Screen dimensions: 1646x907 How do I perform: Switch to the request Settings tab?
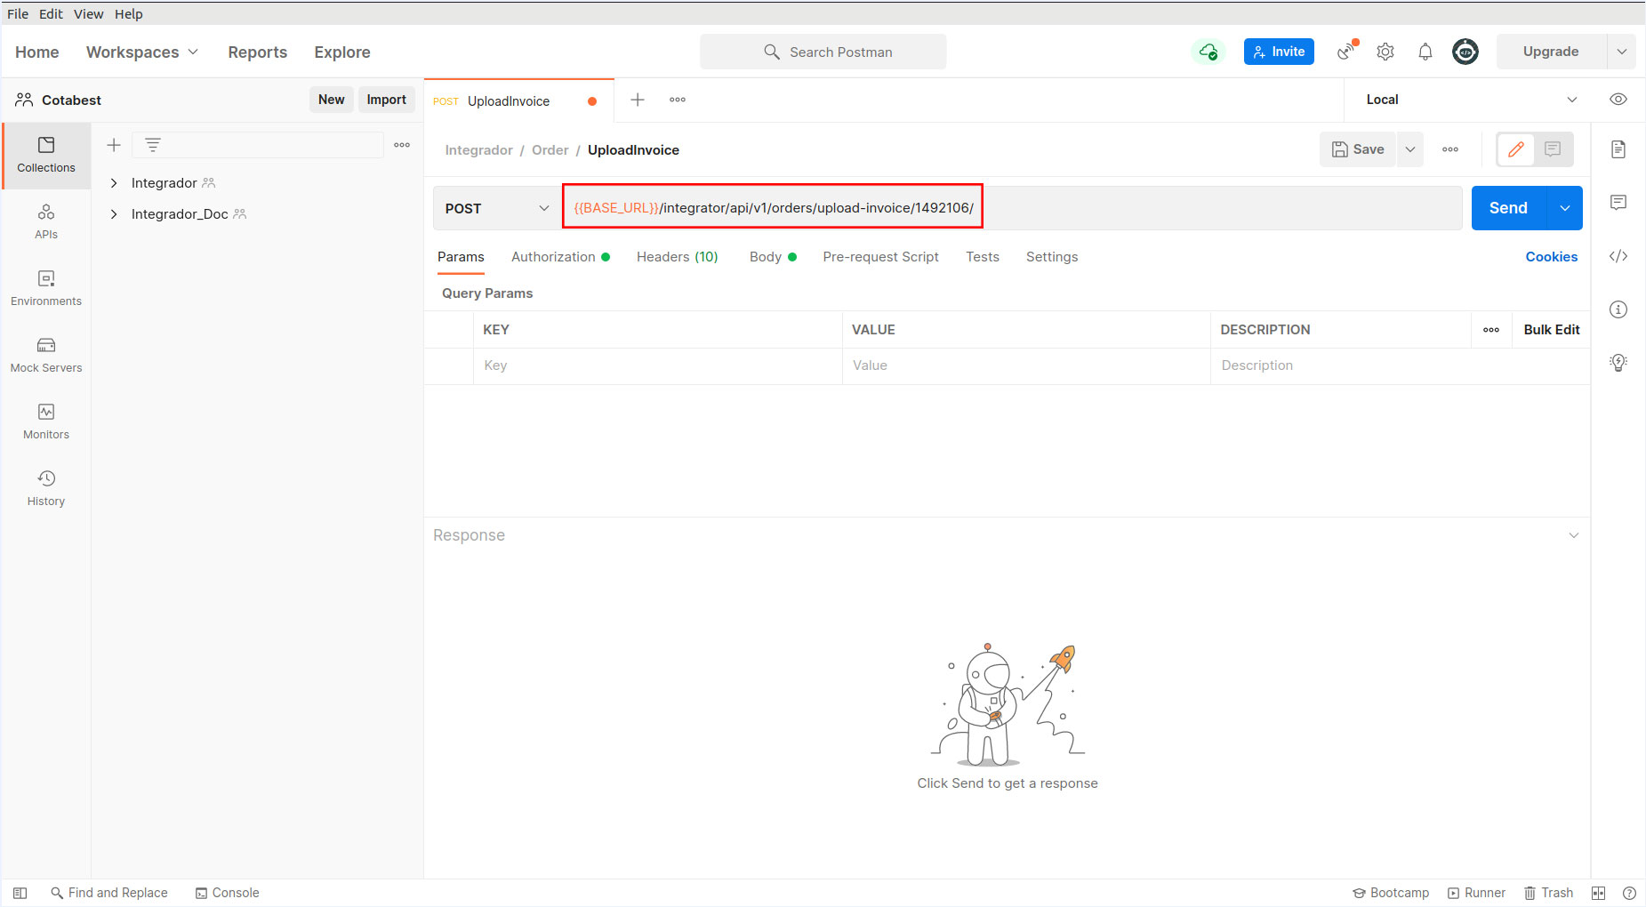coord(1052,257)
